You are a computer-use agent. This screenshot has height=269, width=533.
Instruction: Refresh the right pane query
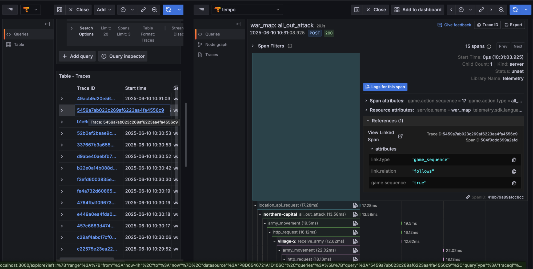515,10
